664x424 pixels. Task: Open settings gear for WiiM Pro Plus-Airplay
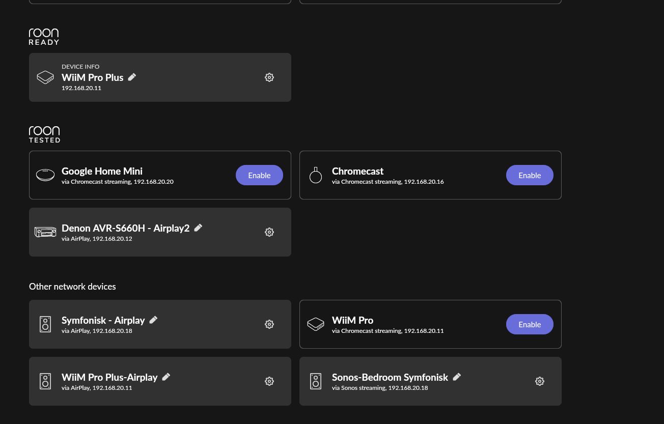click(x=269, y=381)
